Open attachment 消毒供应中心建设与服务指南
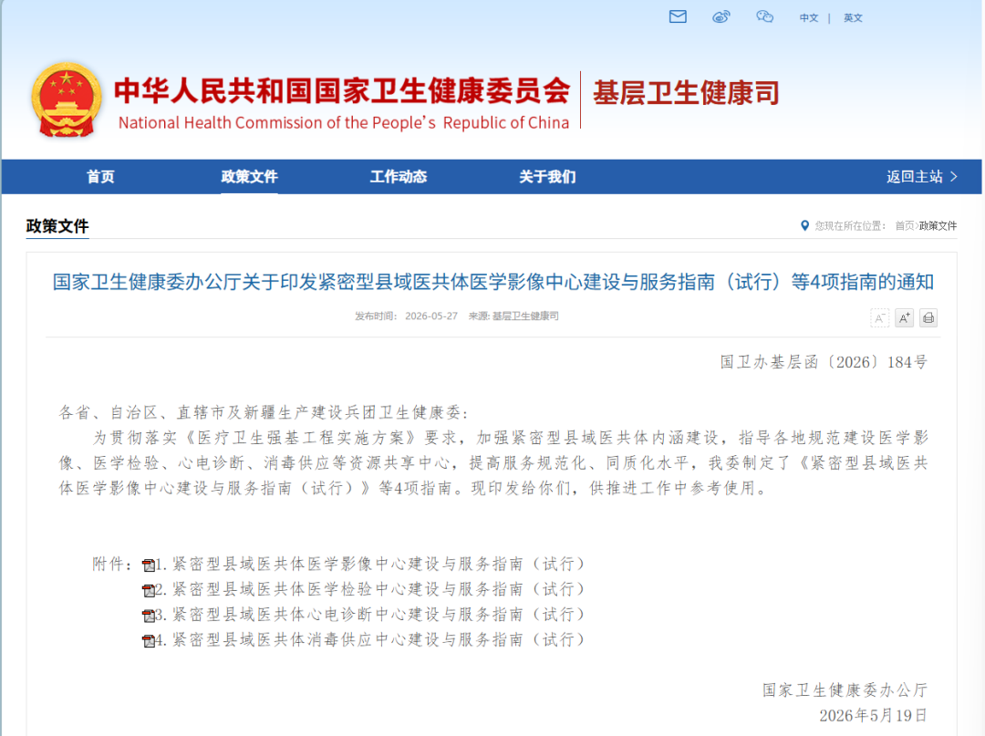Image resolution: width=985 pixels, height=736 pixels. 371,639
